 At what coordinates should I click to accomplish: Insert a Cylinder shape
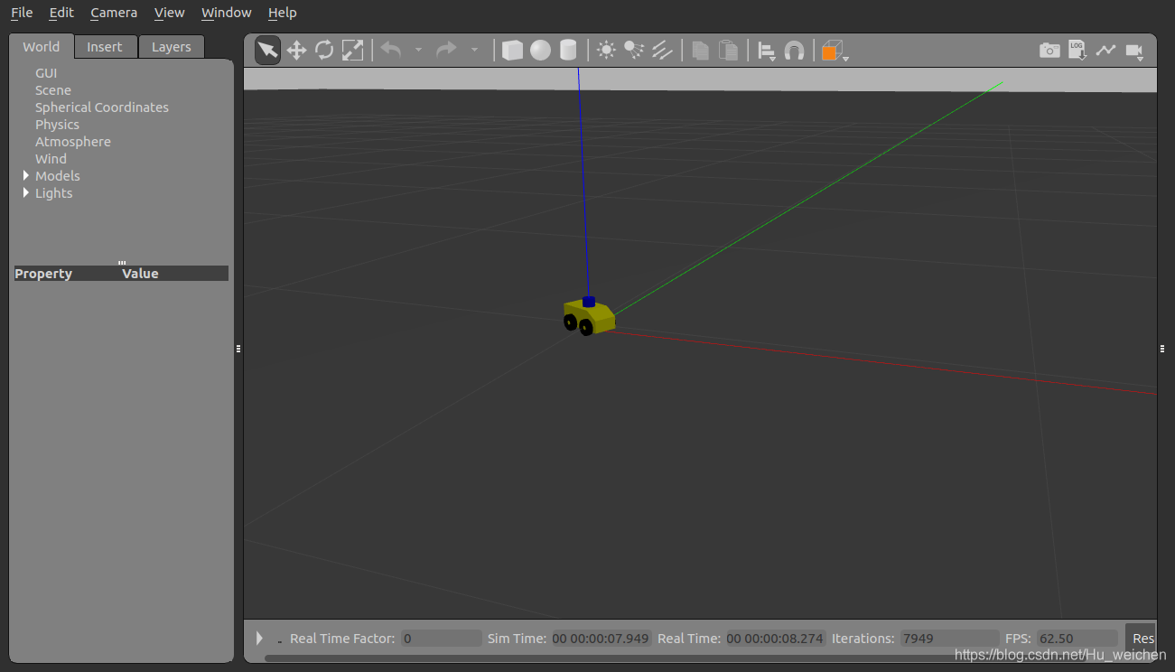pyautogui.click(x=568, y=51)
